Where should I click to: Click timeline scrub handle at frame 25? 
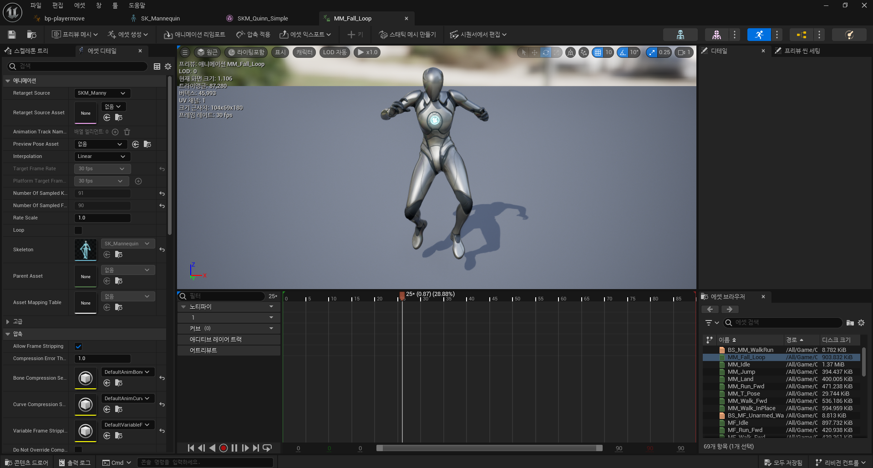[x=402, y=296]
